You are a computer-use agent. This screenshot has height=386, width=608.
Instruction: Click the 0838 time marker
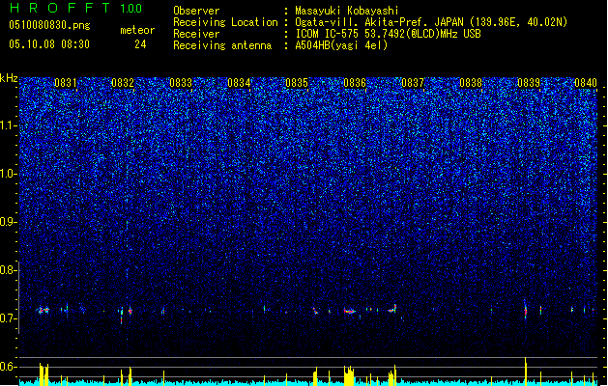(x=471, y=83)
